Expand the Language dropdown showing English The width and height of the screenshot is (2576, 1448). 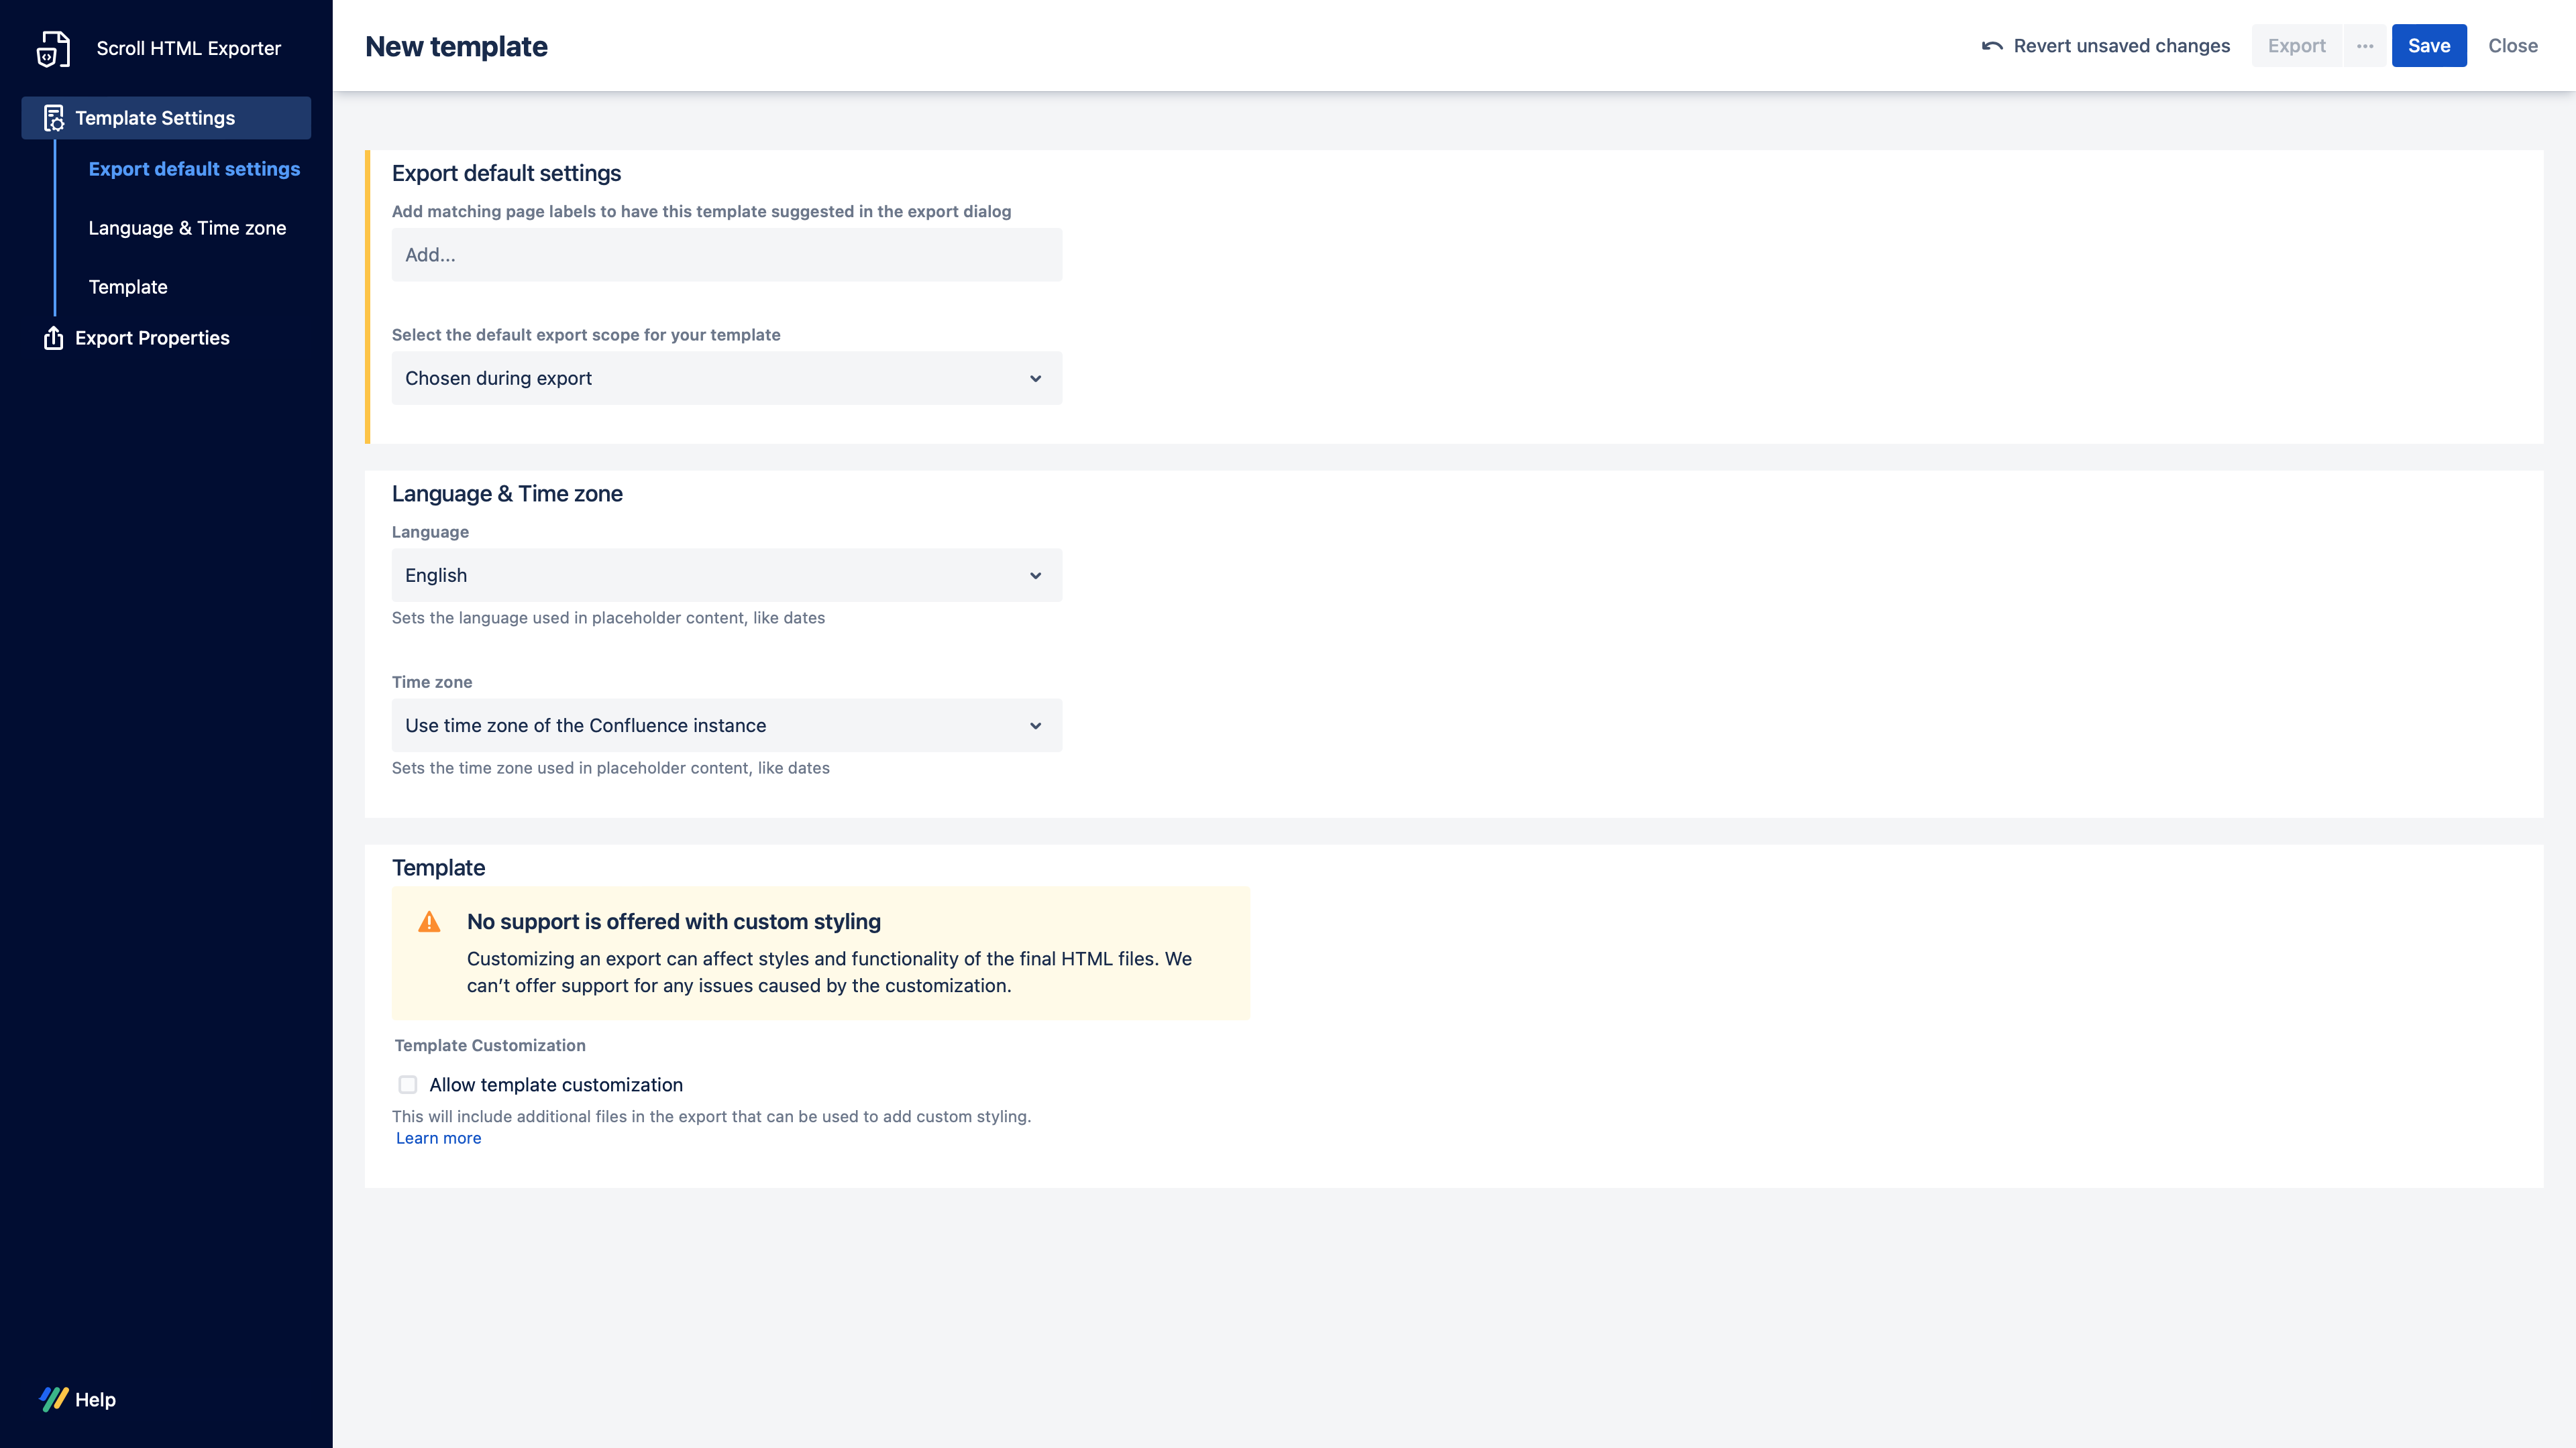(x=726, y=576)
